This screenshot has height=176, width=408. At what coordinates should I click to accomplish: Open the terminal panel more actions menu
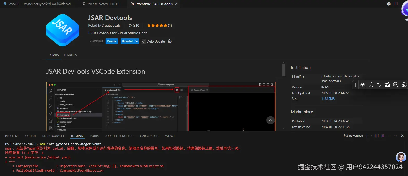point(389,136)
